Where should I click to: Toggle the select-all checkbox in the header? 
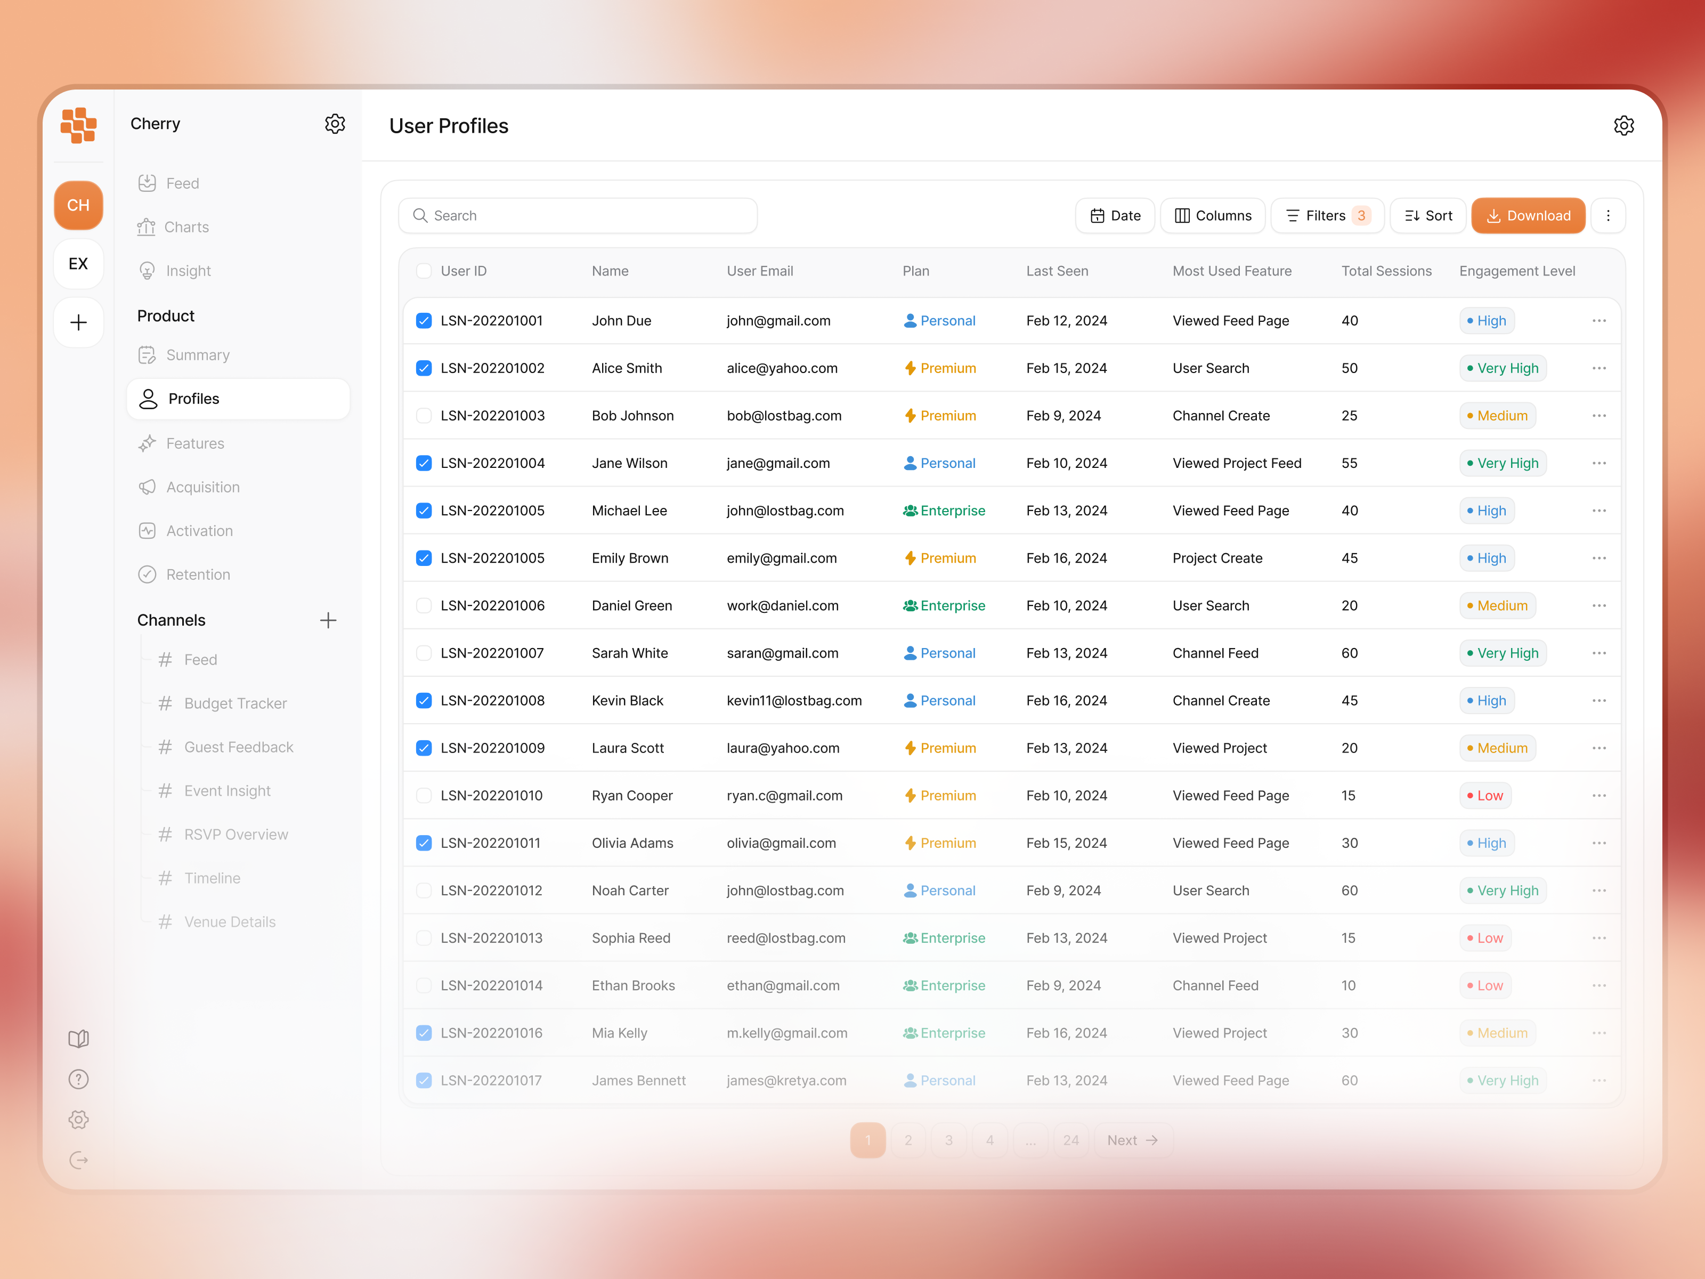(424, 271)
